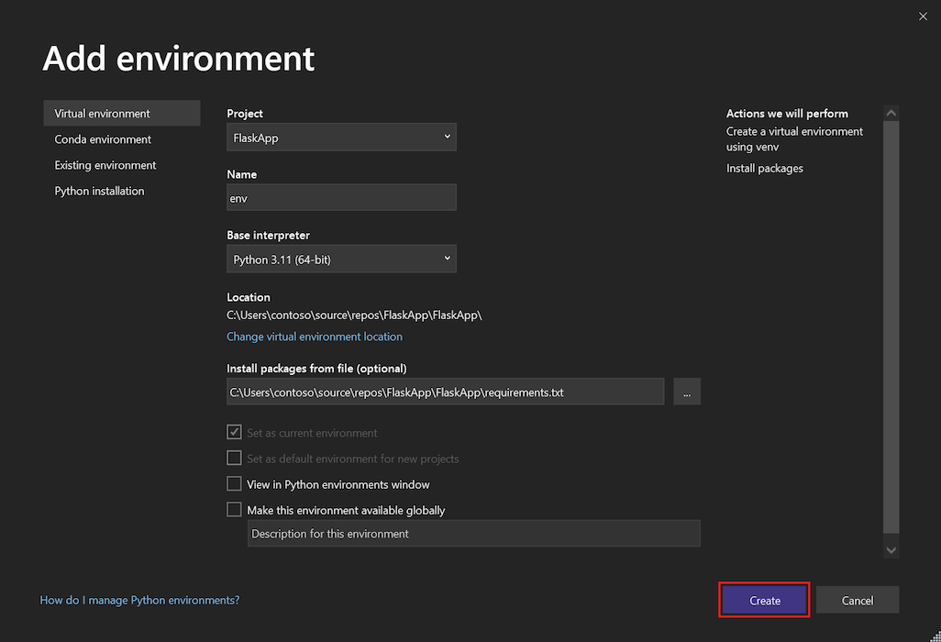Check 'Set as default environment for new projects'
The height and width of the screenshot is (642, 941).
click(234, 459)
